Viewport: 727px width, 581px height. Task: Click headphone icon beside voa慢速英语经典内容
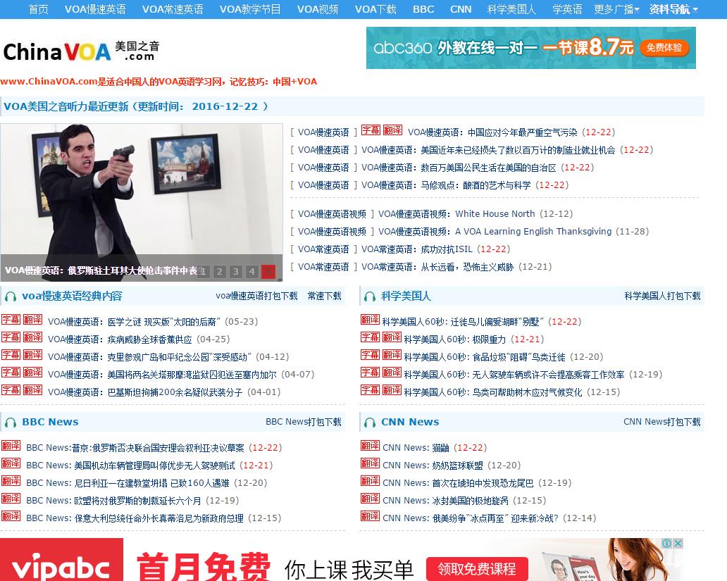pyautogui.click(x=10, y=296)
